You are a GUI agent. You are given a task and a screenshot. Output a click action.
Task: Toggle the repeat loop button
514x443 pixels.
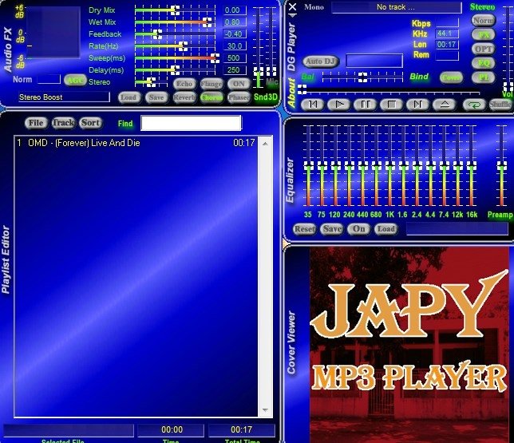pyautogui.click(x=474, y=105)
